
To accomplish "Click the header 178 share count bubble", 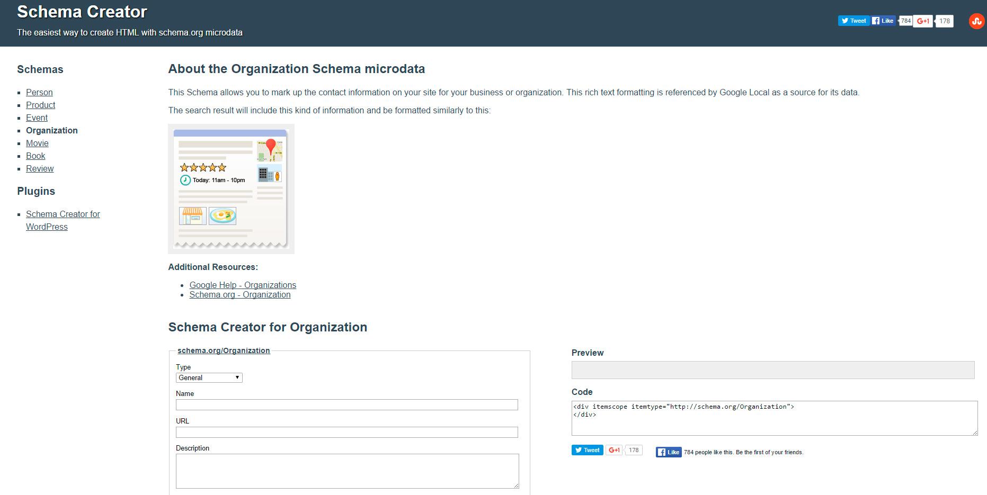I will tap(945, 21).
